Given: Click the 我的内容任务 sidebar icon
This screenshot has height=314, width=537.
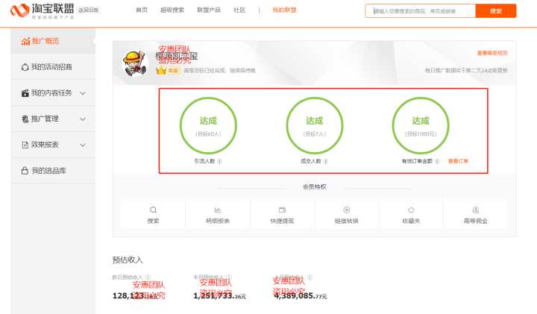Looking at the screenshot, I should [25, 93].
